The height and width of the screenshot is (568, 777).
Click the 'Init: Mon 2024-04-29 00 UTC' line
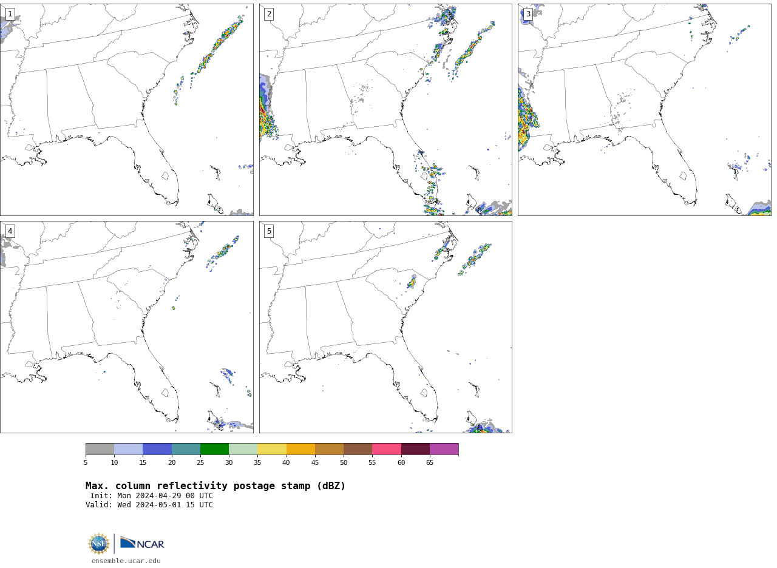pyautogui.click(x=152, y=496)
